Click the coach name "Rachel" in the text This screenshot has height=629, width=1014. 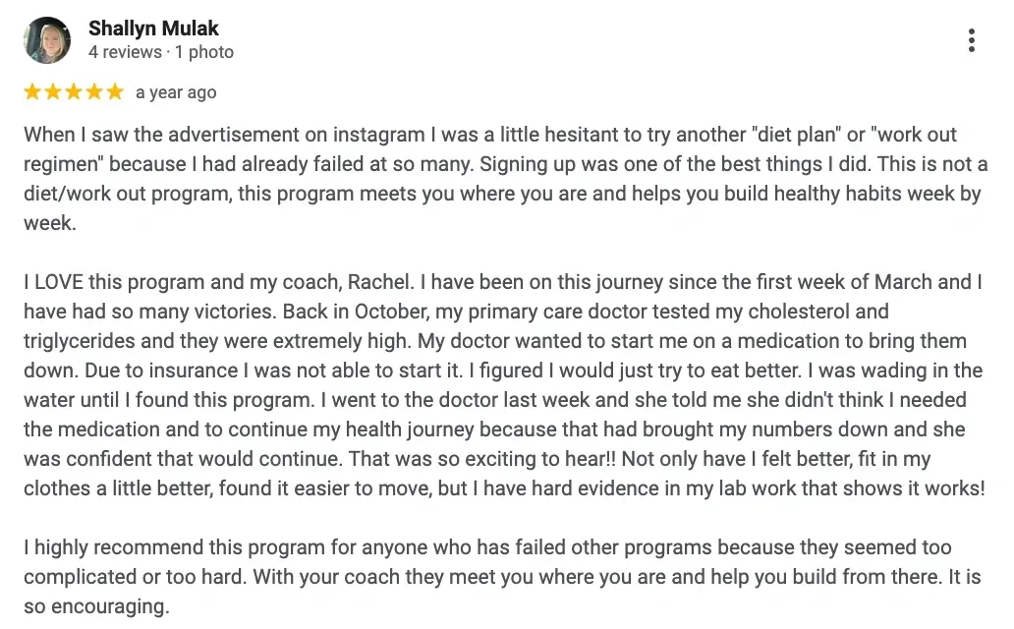(x=383, y=283)
